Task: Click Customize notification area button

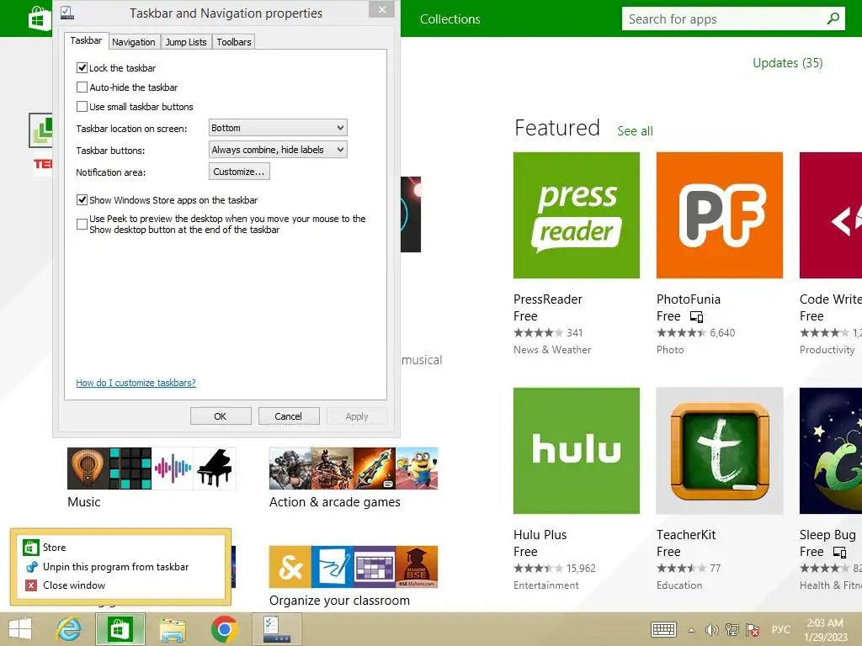Action: click(239, 172)
